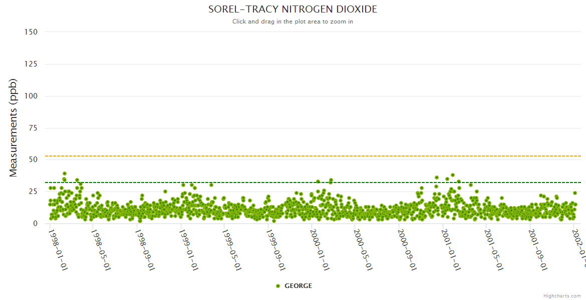
Task: Open the Highcharts.com credit link
Action: click(x=562, y=295)
